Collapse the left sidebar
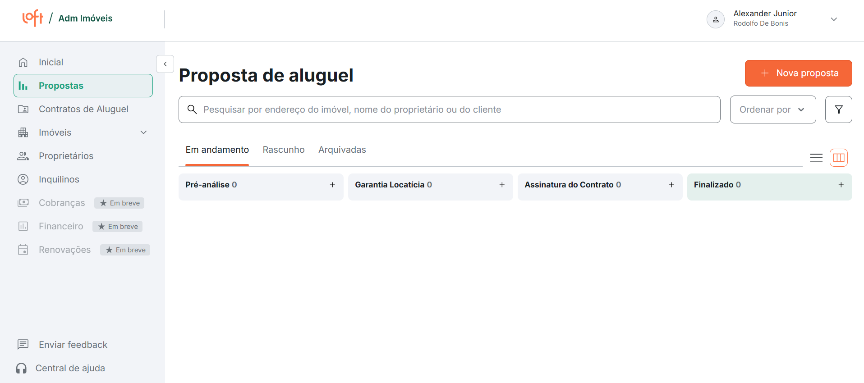Screen dimensions: 864x383 click(x=165, y=64)
